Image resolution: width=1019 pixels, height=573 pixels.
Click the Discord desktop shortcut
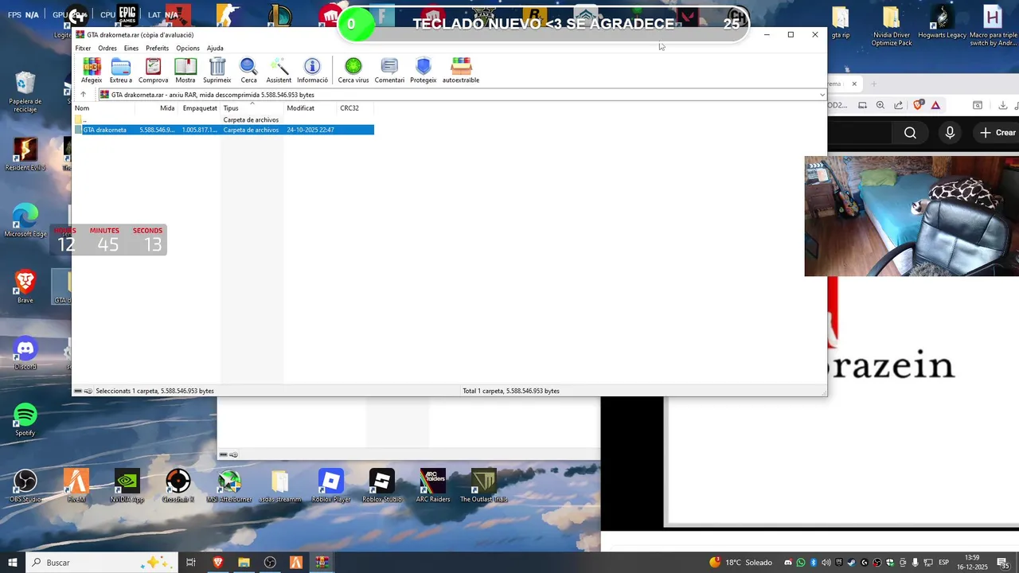tap(25, 353)
